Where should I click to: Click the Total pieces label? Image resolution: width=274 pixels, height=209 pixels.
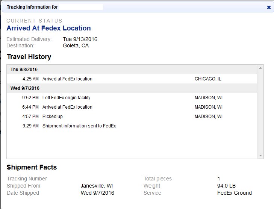(157, 179)
